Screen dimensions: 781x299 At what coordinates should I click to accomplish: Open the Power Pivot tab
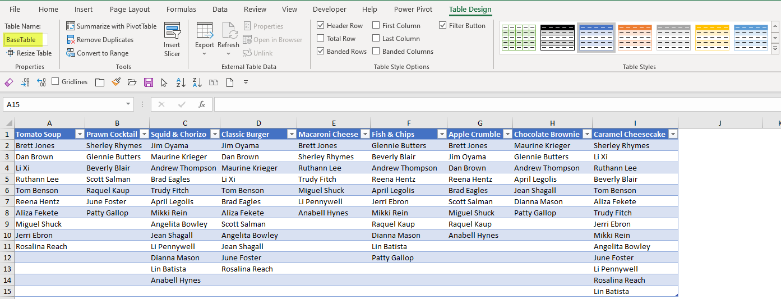coord(413,10)
